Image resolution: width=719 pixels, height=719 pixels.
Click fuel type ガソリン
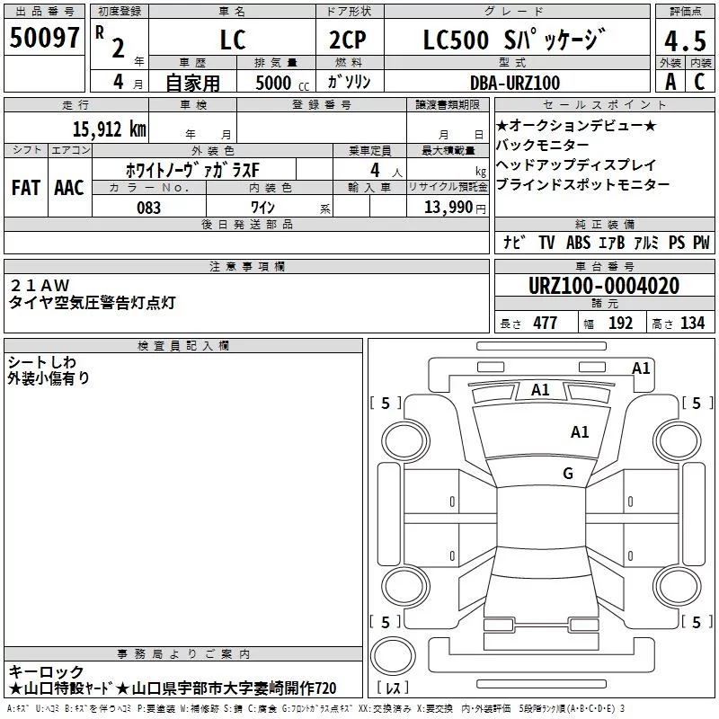click(349, 82)
